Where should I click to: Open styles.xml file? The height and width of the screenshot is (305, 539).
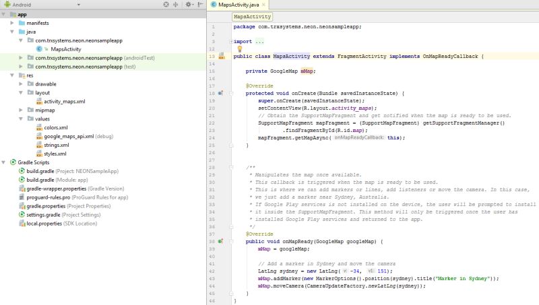pos(55,154)
